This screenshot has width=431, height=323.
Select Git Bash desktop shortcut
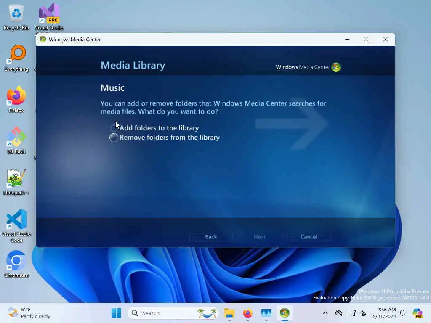(x=16, y=140)
